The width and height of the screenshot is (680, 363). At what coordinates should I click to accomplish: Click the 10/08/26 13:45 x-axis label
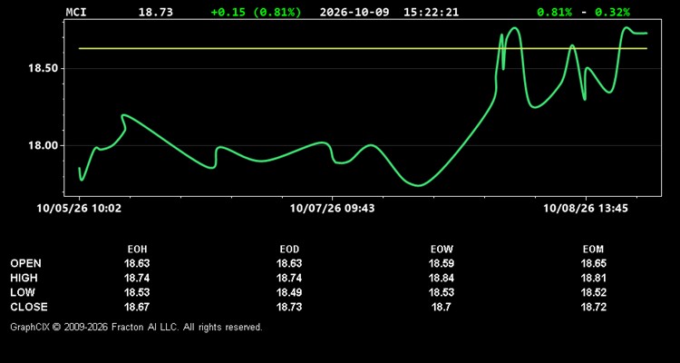pyautogui.click(x=586, y=209)
